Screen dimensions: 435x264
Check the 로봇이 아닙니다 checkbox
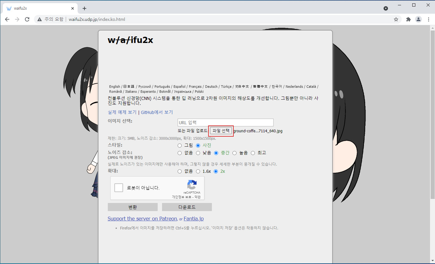point(119,188)
